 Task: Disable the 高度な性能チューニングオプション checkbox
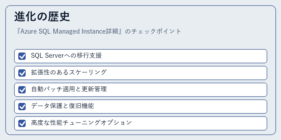coord(22,123)
